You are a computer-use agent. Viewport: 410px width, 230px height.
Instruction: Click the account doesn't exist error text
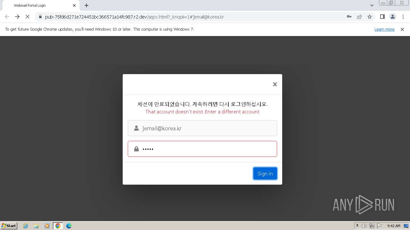pyautogui.click(x=202, y=112)
